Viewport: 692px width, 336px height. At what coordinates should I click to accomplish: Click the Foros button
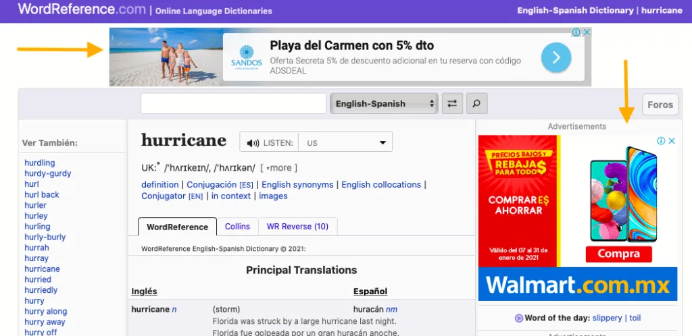click(660, 105)
